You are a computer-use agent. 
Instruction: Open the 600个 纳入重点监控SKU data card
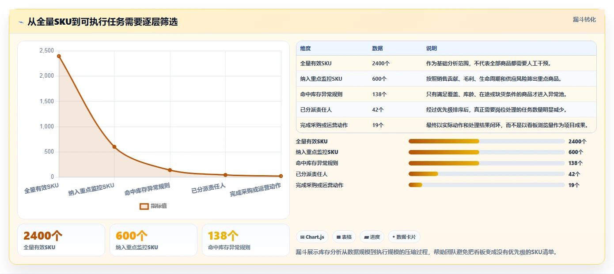point(153,240)
